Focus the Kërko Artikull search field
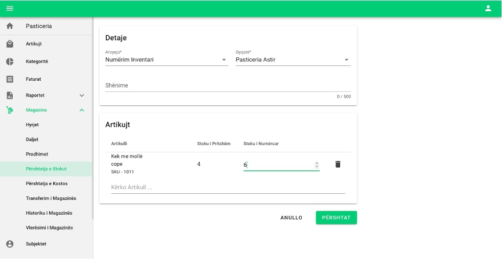This screenshot has width=502, height=270. click(228, 187)
